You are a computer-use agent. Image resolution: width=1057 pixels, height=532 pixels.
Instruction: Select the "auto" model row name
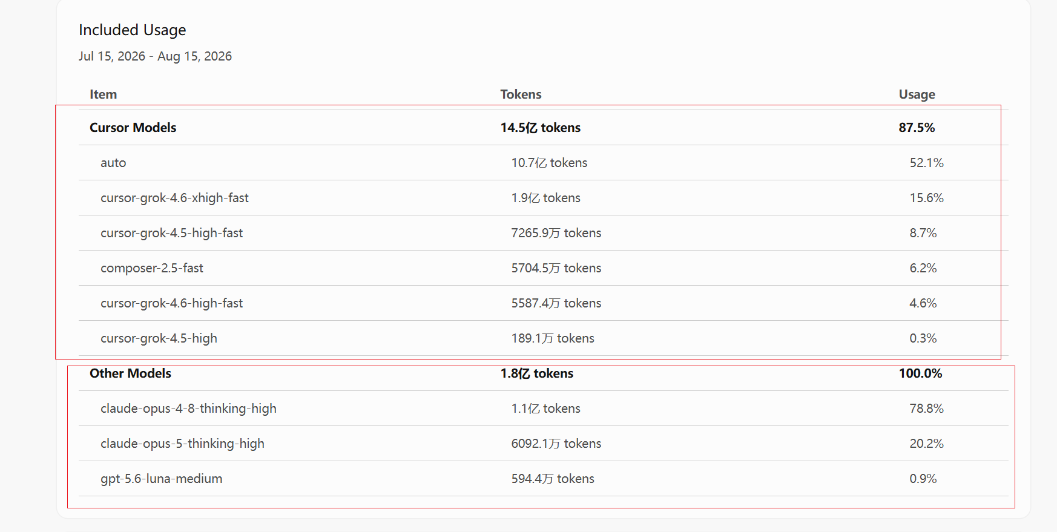click(x=113, y=163)
